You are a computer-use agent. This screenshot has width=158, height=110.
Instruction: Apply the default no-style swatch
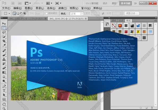(x=114, y=26)
